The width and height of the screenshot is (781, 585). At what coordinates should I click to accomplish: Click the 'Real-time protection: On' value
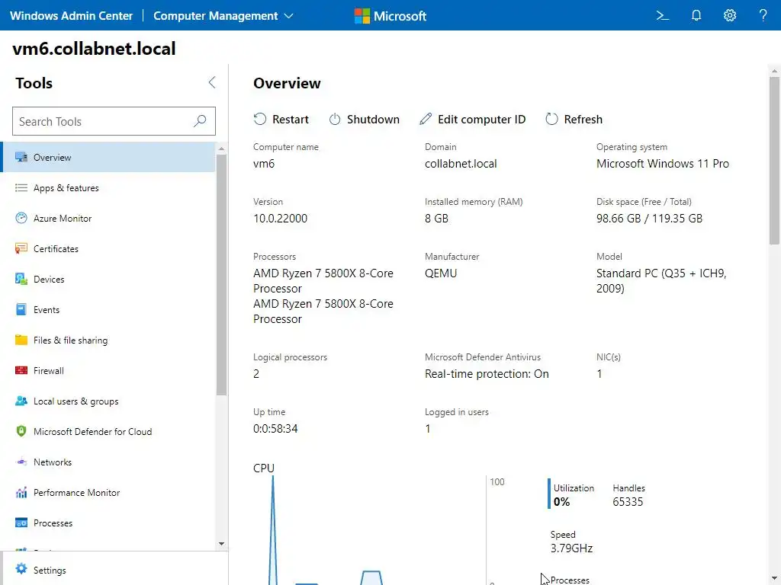(x=487, y=373)
